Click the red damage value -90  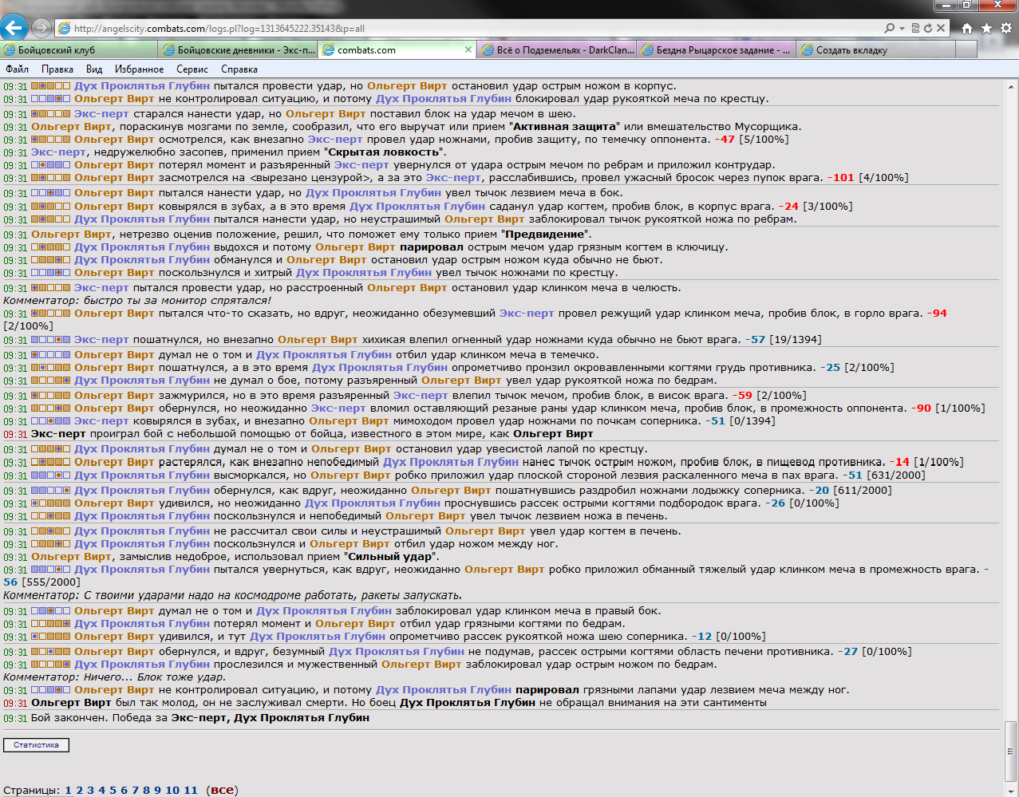point(921,408)
